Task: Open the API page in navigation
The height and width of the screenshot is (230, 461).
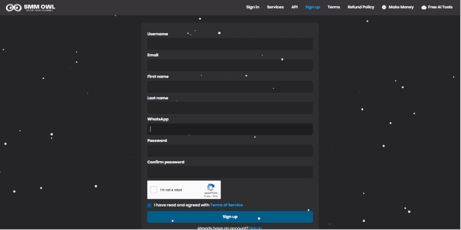Action: pyautogui.click(x=294, y=7)
